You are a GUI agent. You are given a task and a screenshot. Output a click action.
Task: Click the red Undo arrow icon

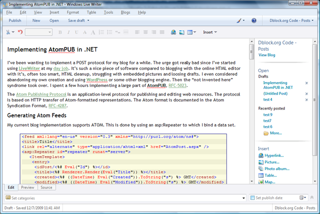[20, 32]
